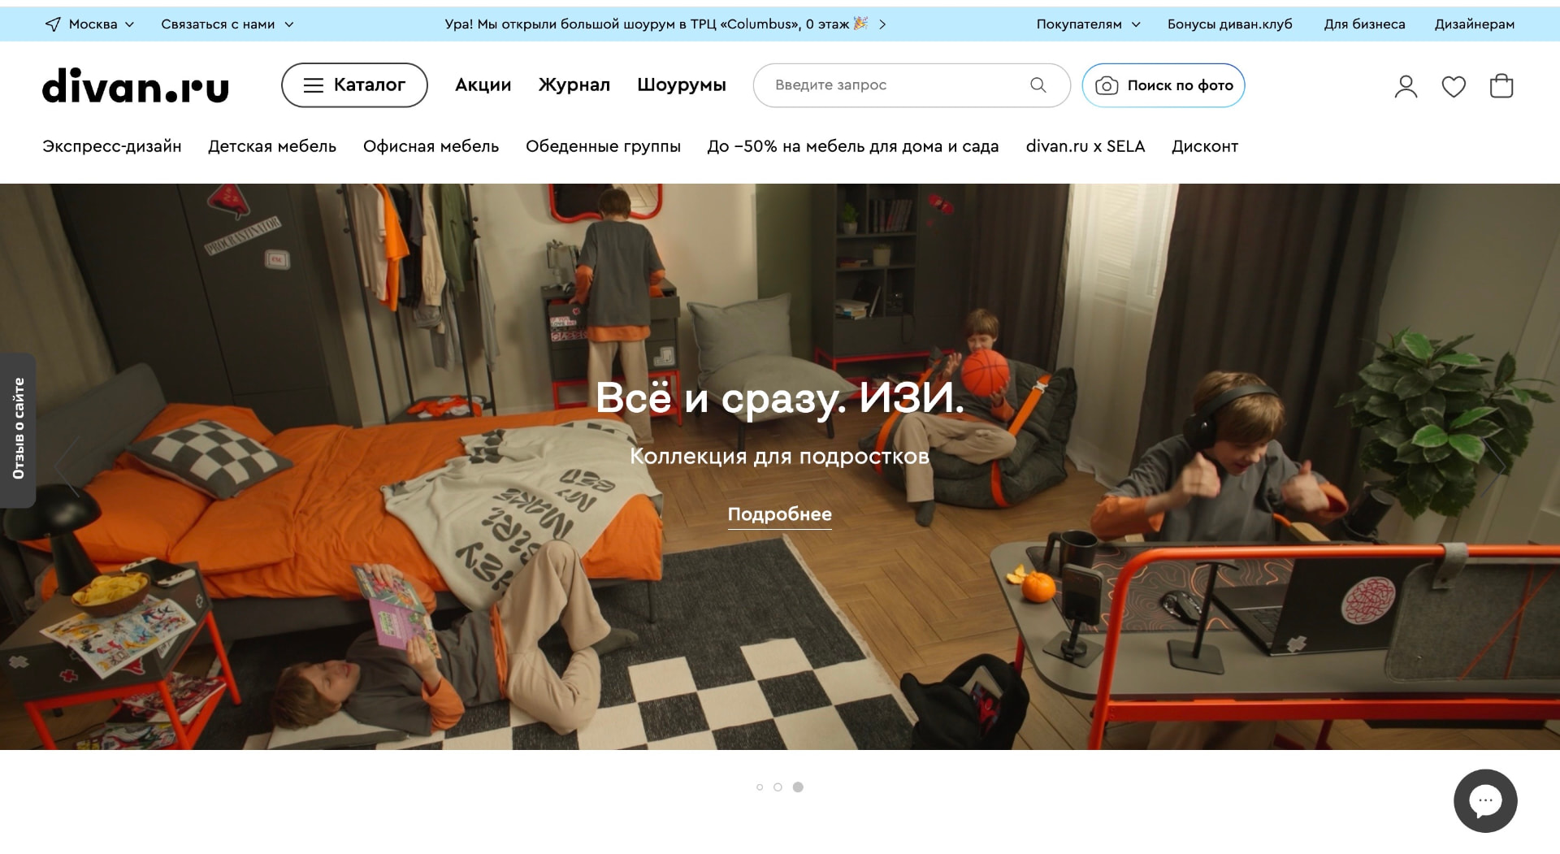Open Офисная мебель category

[x=431, y=147]
